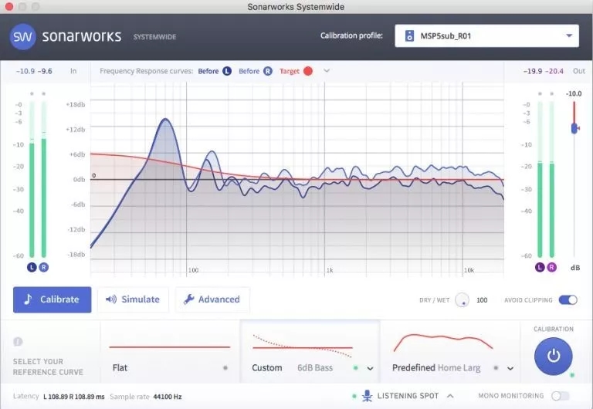Enable the Mono Monitoring switch

click(560, 396)
